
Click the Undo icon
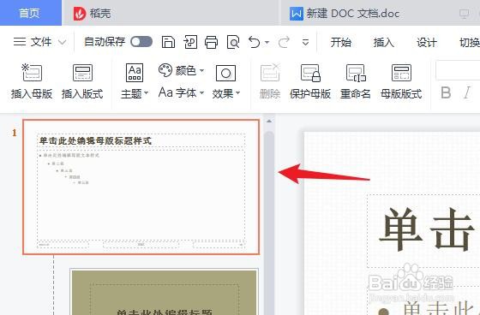(x=254, y=42)
